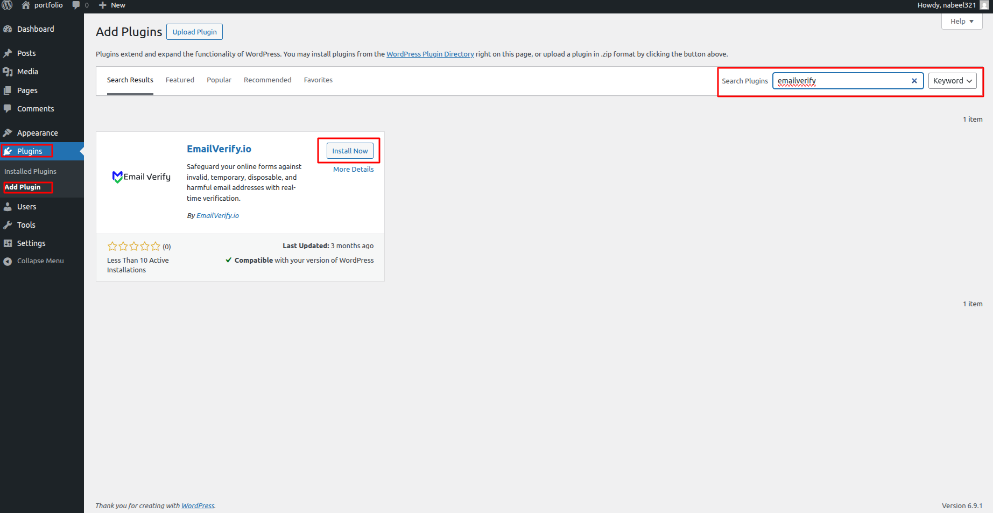
Task: Switch to the Popular tab
Action: tap(219, 80)
